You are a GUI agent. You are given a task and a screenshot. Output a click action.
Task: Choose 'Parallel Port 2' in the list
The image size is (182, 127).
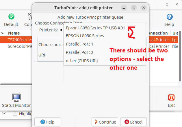[x=79, y=52]
